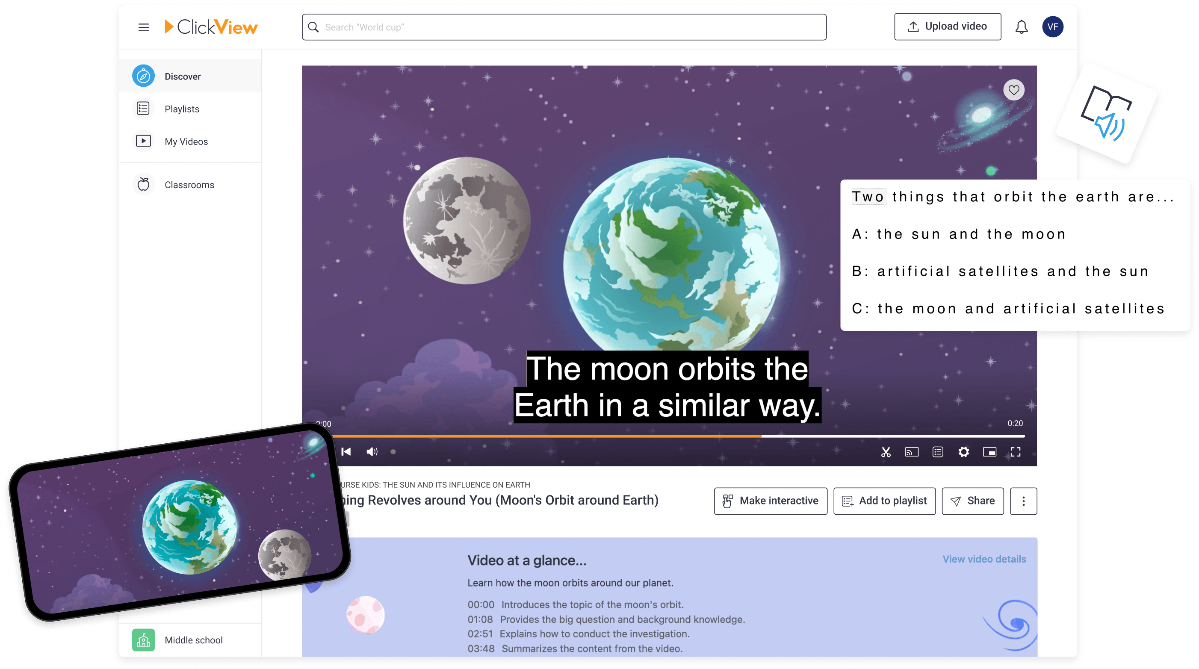The height and width of the screenshot is (669, 1199).
Task: Favorite the video with heart icon
Action: [x=1013, y=90]
